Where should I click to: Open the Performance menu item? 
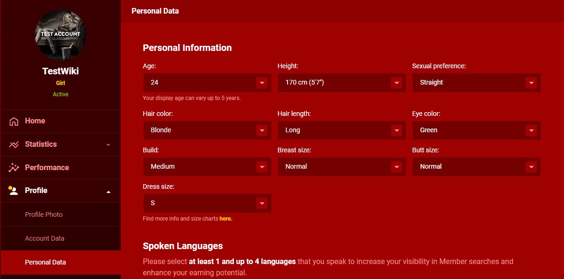[x=60, y=167]
